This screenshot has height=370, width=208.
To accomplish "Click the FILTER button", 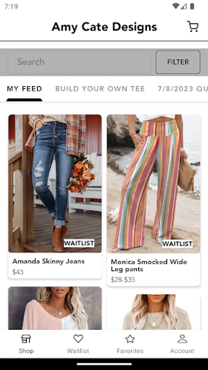I will pyautogui.click(x=178, y=62).
